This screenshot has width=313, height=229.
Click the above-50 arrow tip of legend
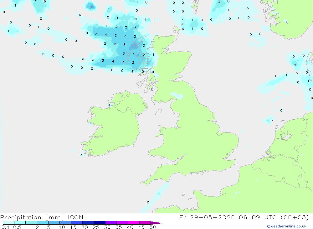tap(156, 223)
